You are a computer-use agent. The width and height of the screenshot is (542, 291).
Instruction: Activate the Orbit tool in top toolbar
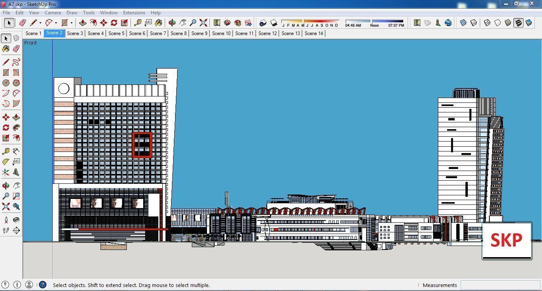(172, 23)
